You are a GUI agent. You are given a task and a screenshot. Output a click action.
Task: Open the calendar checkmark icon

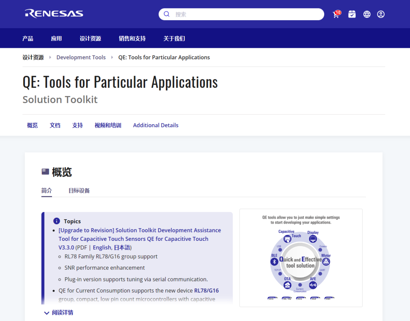352,14
